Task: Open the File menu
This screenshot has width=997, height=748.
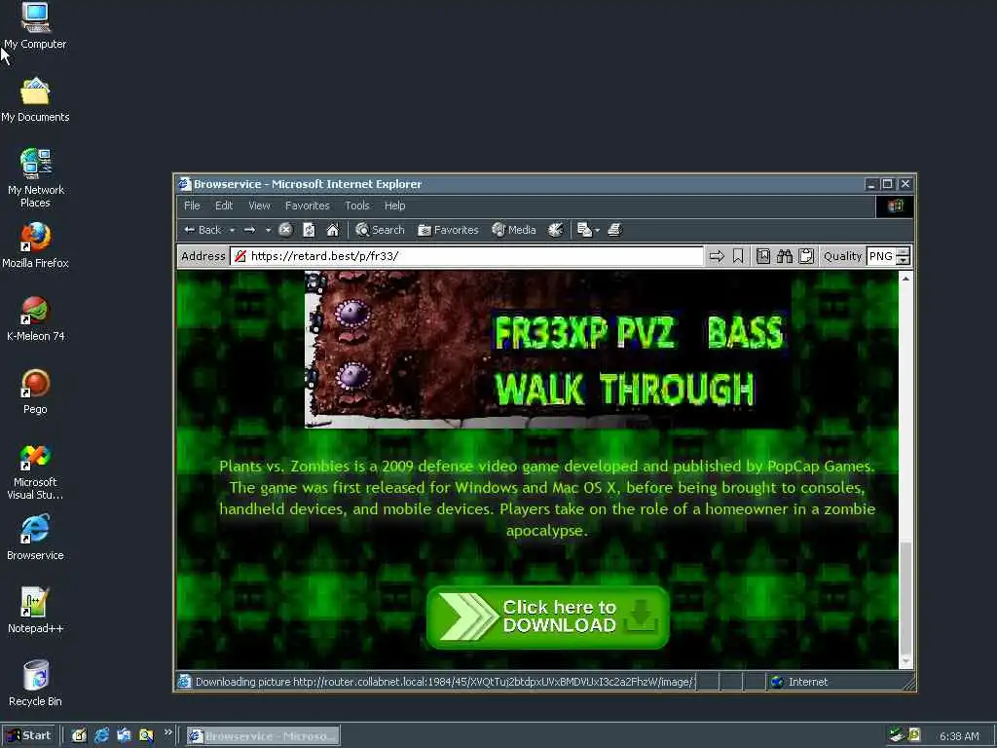Action: [192, 206]
